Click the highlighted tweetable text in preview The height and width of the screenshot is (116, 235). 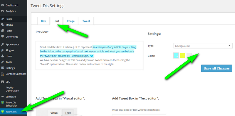[x=88, y=52]
